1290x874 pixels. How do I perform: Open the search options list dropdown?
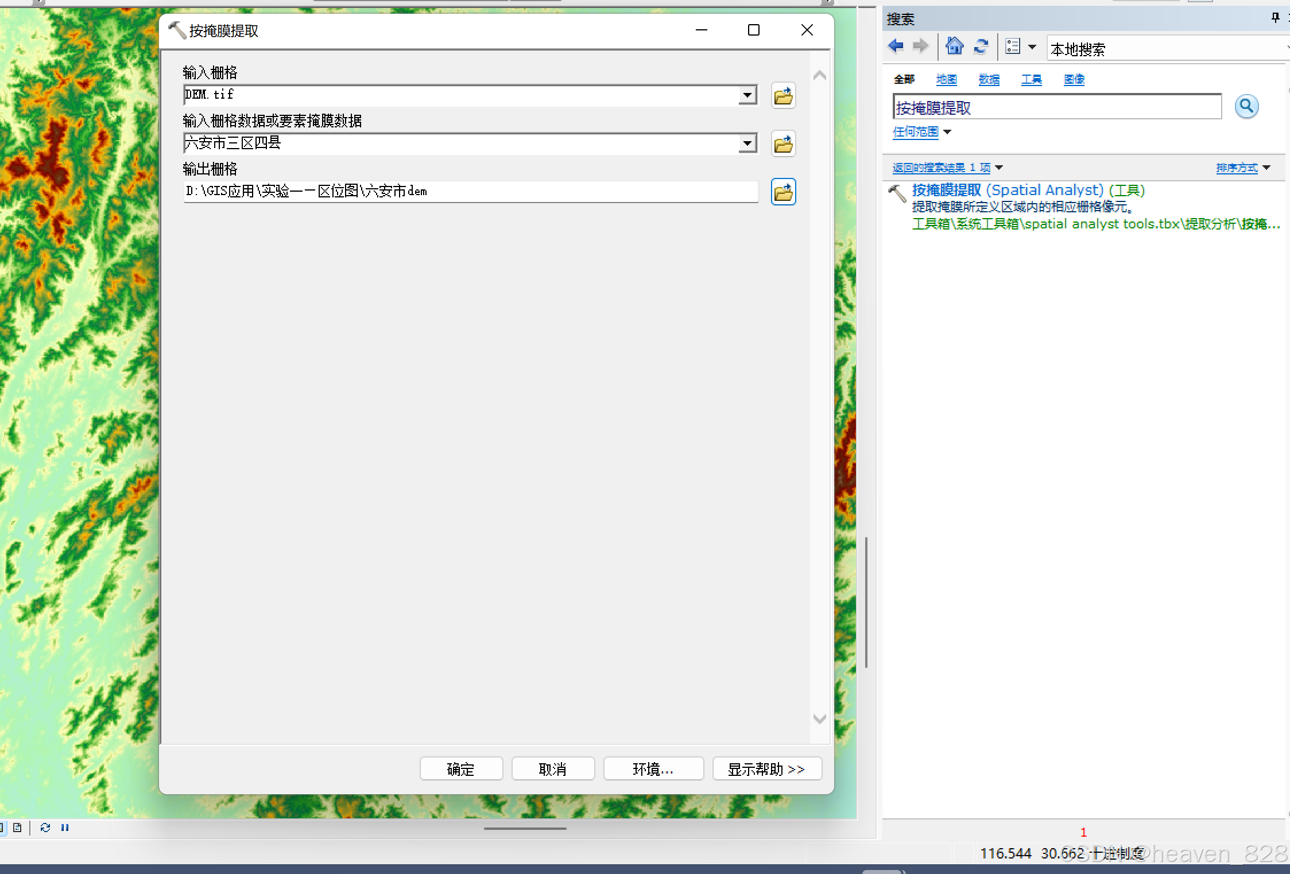(1032, 47)
